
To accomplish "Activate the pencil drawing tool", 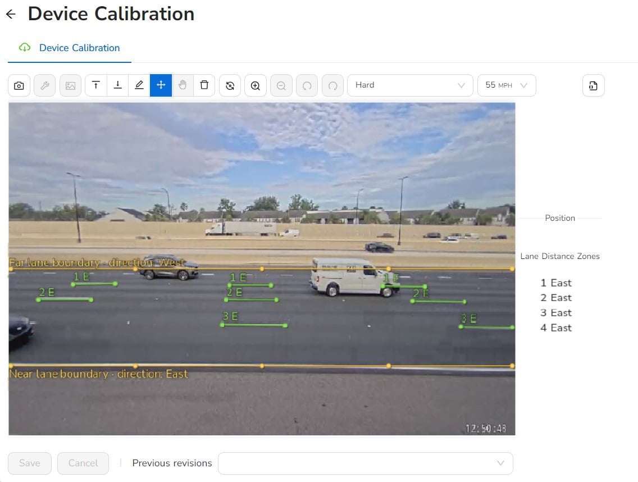I will point(139,85).
